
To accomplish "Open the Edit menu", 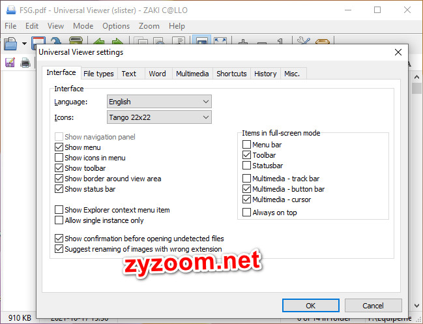I will (32, 26).
